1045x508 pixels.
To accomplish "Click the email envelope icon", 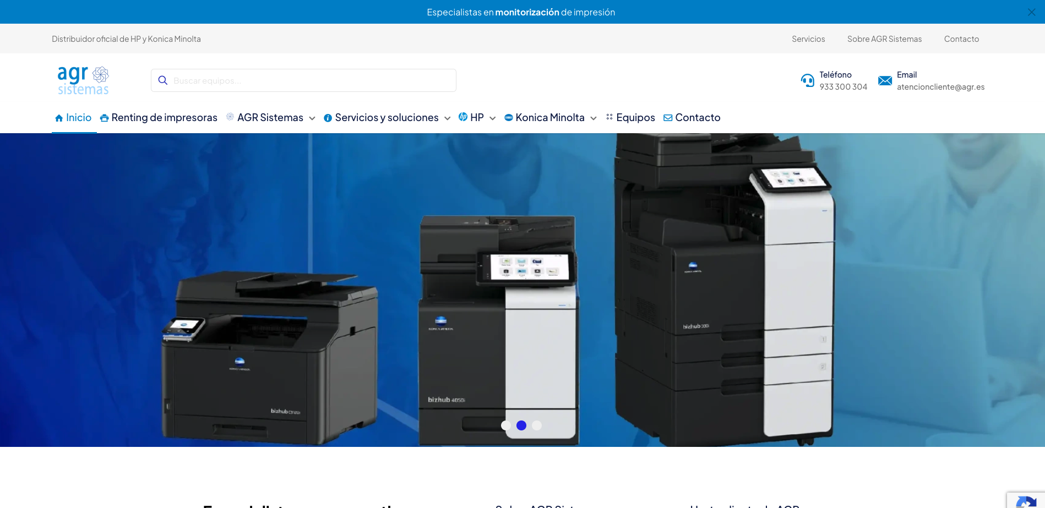I will (x=885, y=80).
